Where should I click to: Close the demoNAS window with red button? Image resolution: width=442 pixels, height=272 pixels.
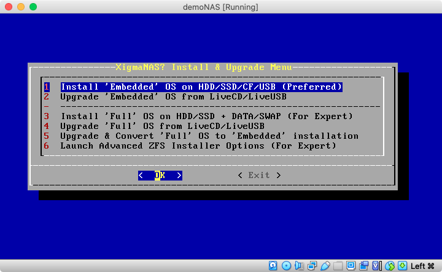[x=9, y=7]
